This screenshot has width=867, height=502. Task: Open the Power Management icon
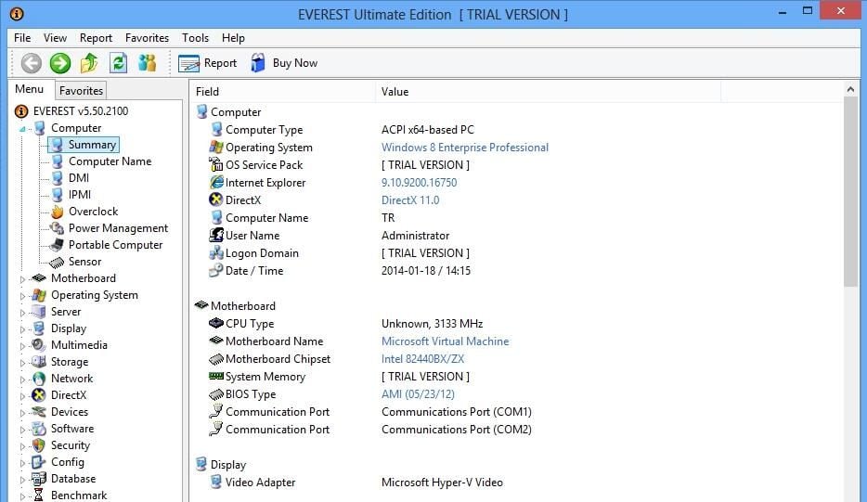pos(57,228)
